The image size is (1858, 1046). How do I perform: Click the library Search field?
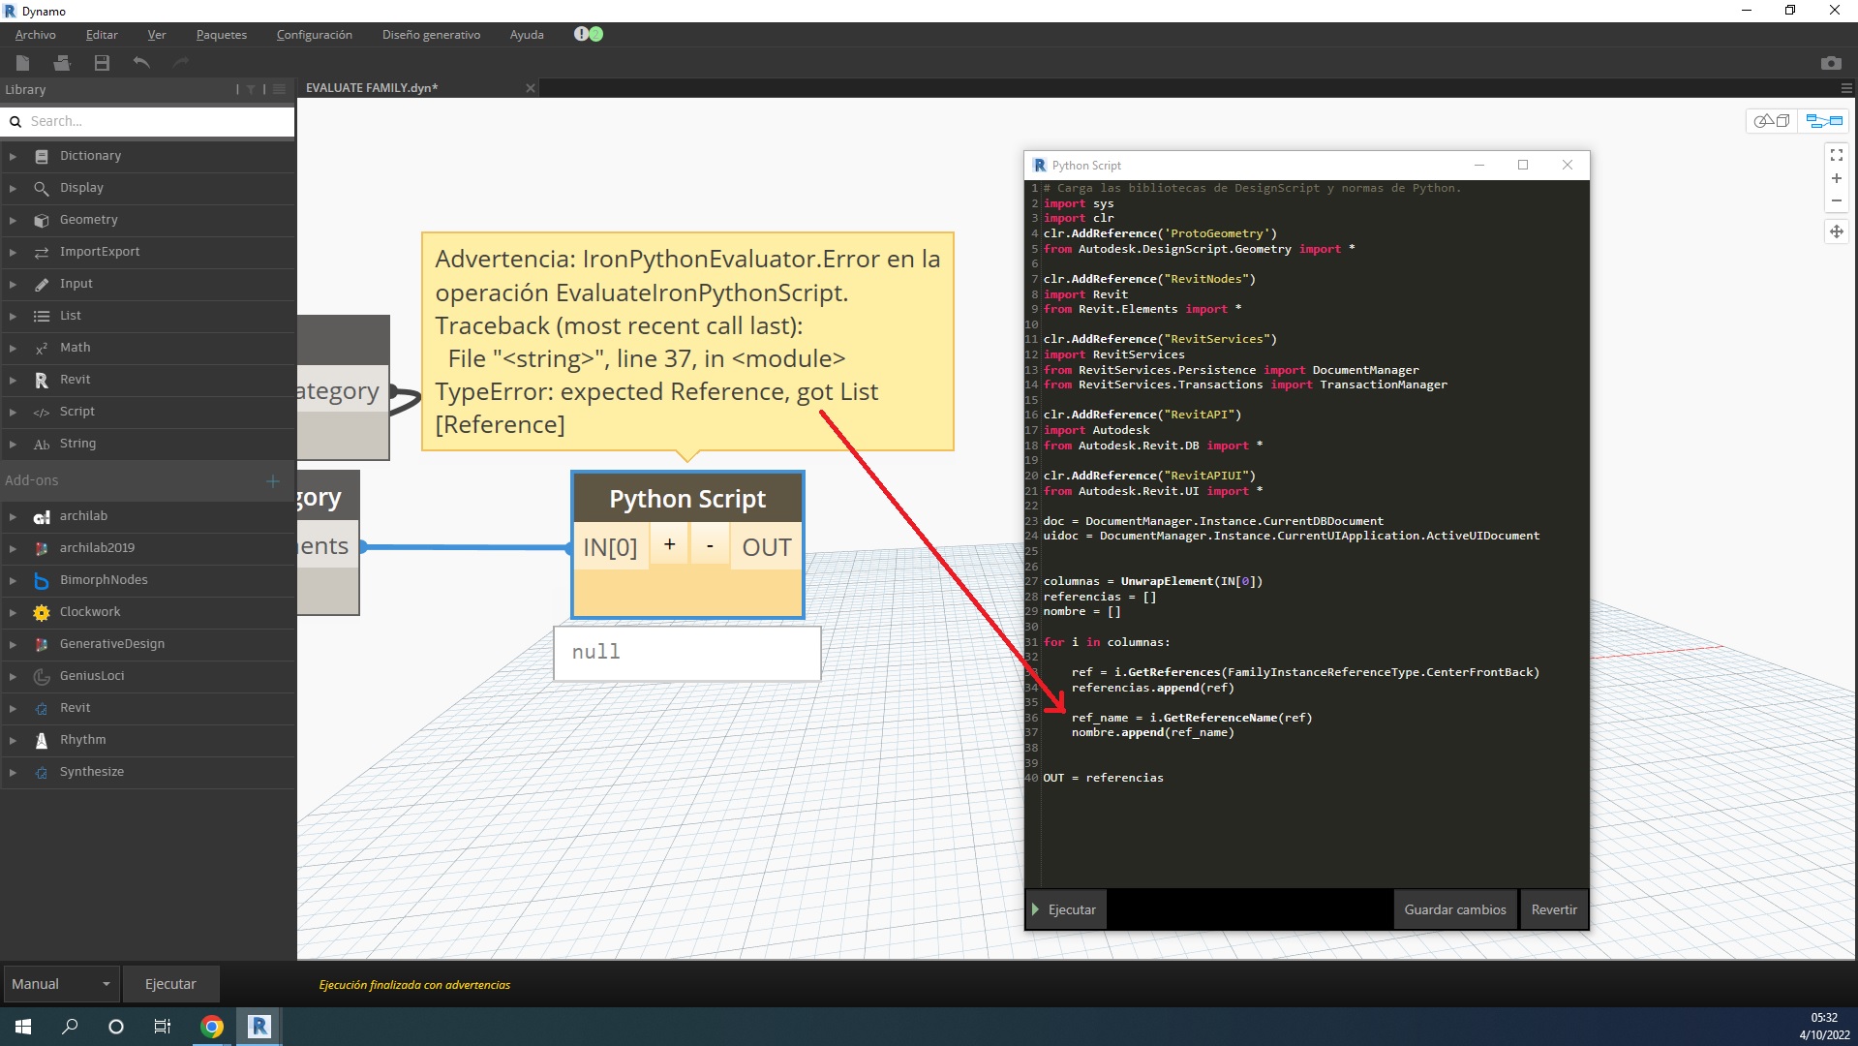148,121
